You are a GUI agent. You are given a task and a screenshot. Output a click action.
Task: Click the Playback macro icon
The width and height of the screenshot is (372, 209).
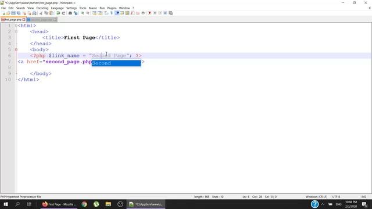click(160, 13)
